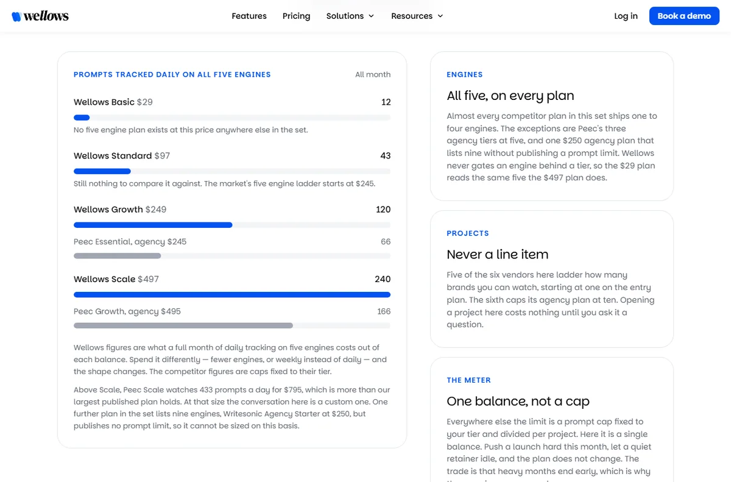Expand the Solutions dropdown menu

350,16
